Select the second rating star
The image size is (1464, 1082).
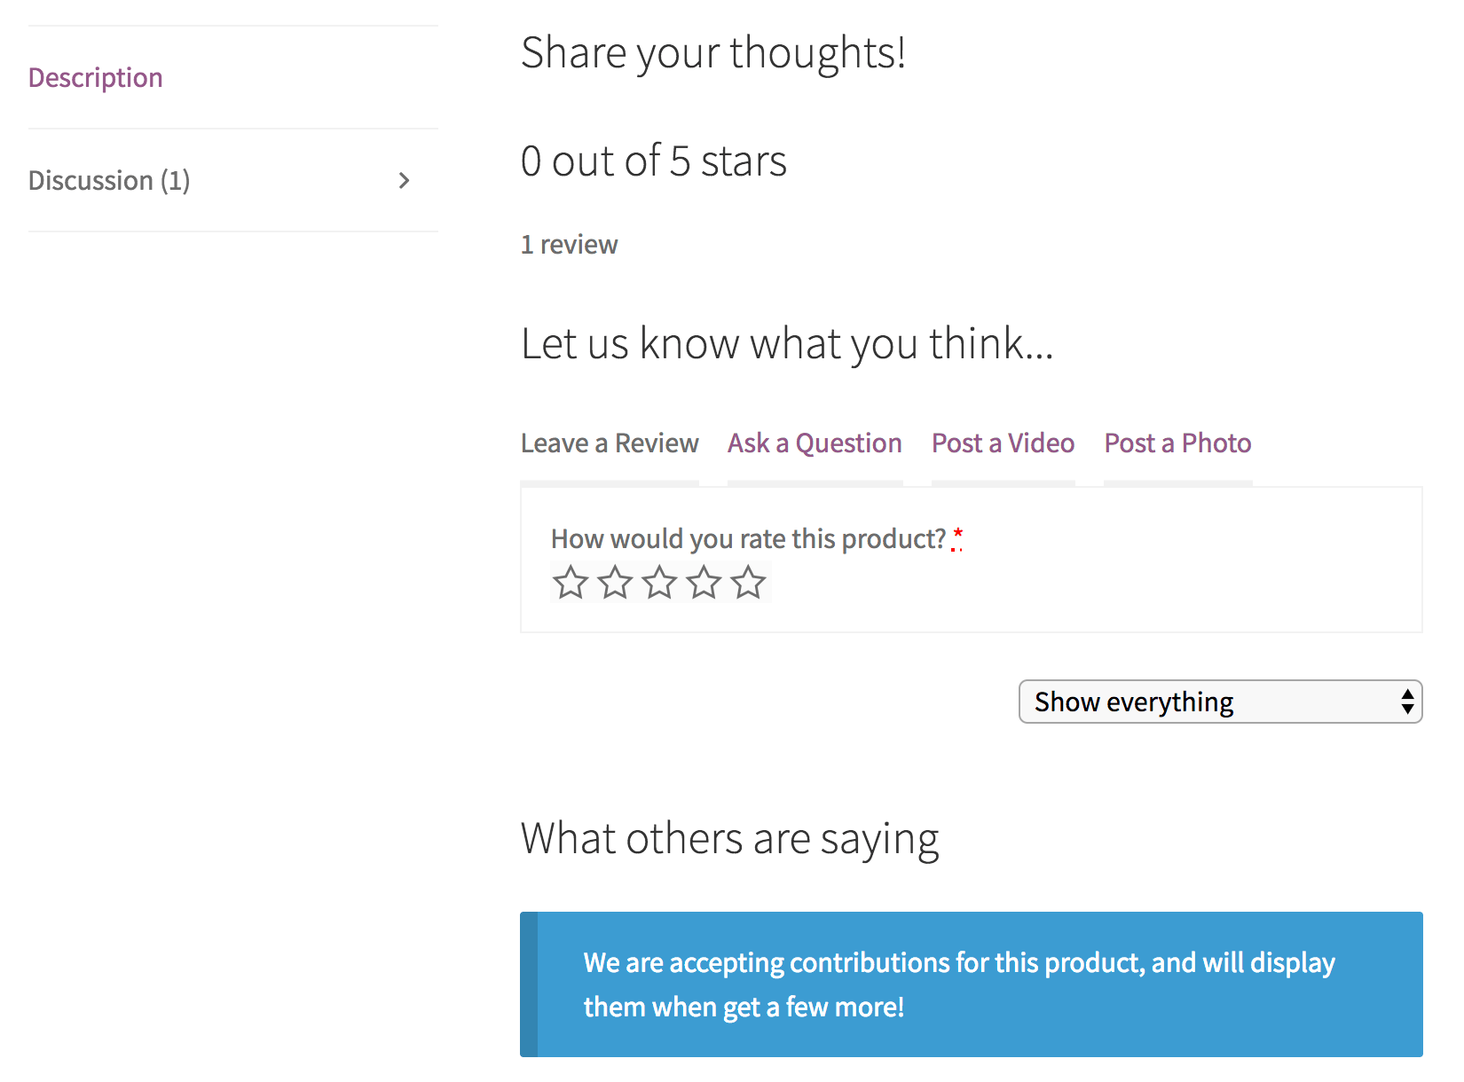tap(616, 583)
